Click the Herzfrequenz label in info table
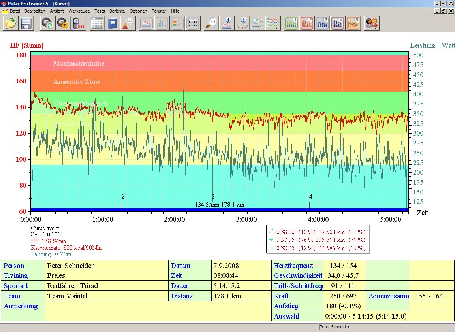 click(293, 266)
